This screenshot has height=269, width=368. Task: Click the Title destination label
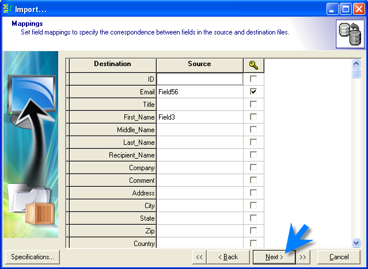[x=149, y=105]
